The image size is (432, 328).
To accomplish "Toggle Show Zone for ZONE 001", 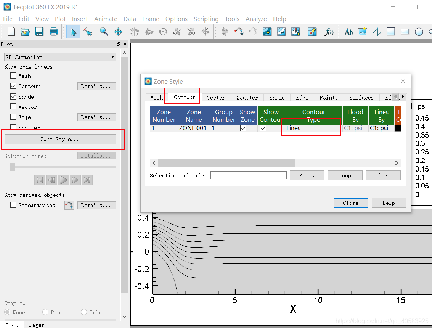I will 243,128.
